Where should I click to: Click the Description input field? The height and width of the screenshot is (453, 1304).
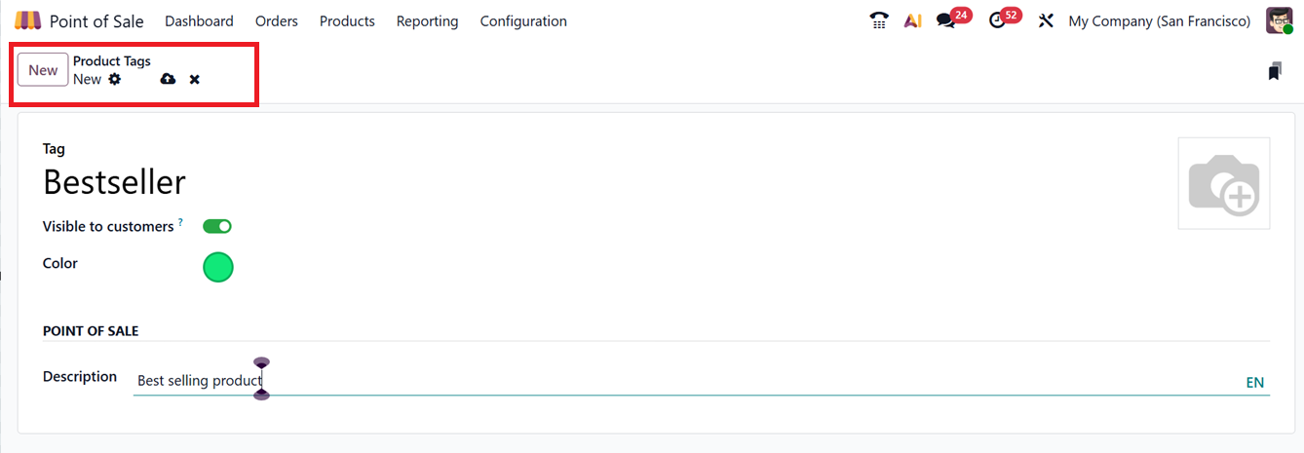click(682, 381)
